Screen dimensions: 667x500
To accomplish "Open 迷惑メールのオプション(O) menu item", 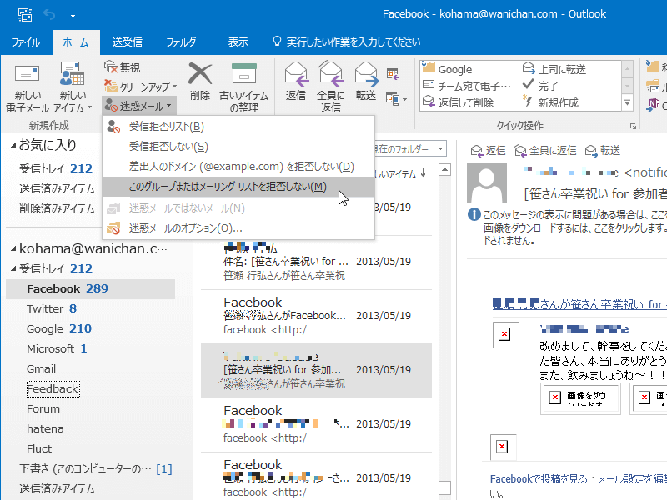I will [x=238, y=228].
